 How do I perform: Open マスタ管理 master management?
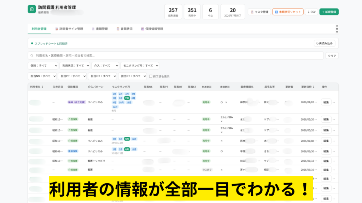coord(259,12)
